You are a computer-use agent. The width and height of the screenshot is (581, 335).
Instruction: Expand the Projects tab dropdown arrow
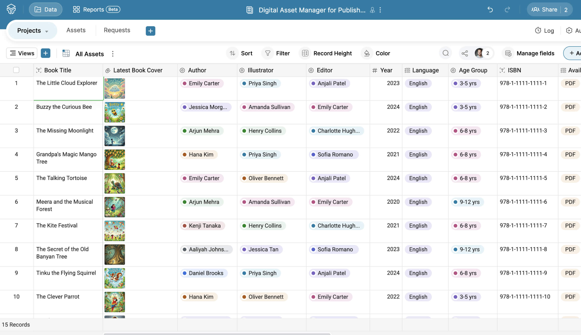click(x=47, y=31)
